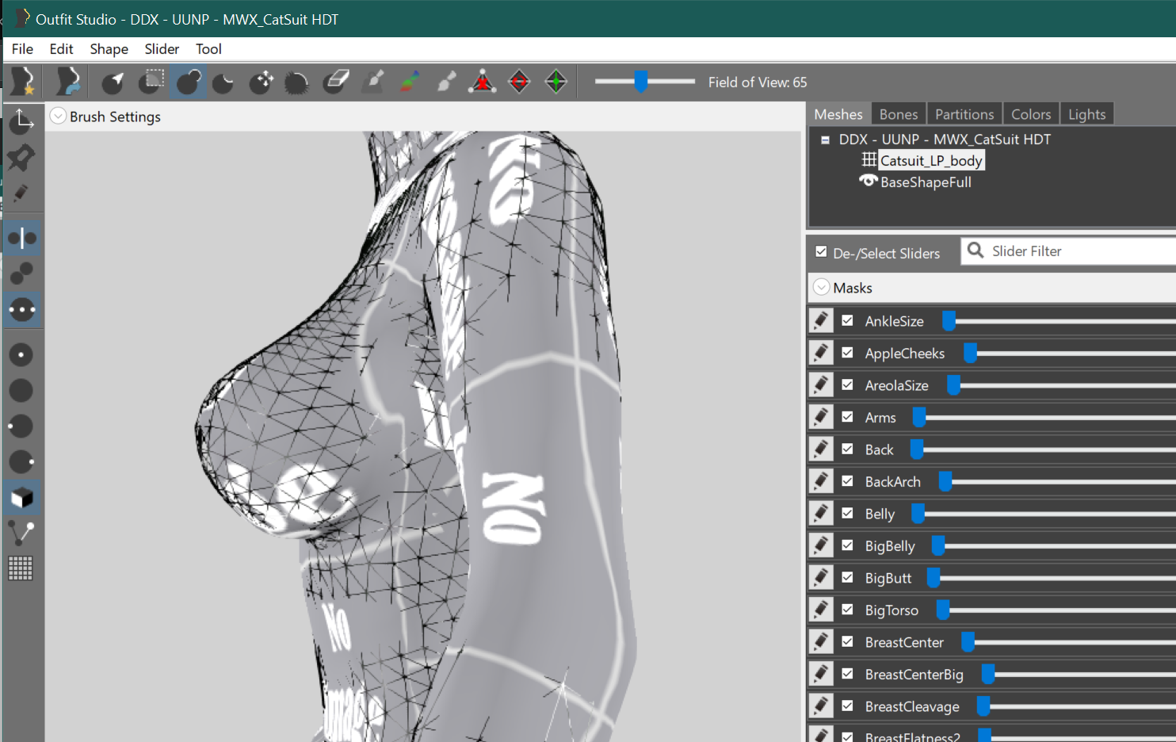
Task: Select the Catsuit_LP_body mesh
Action: click(x=931, y=161)
